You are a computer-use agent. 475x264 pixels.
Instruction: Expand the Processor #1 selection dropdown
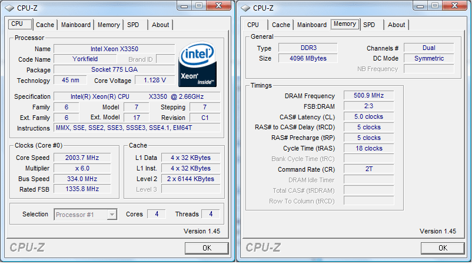coord(112,215)
